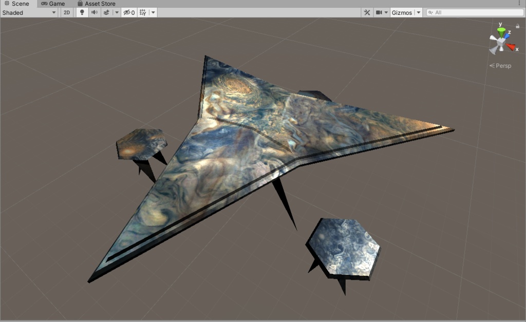Viewport: 526px width, 322px height.
Task: Click the large grey negative-axis cone on gizmo
Action: [494, 50]
